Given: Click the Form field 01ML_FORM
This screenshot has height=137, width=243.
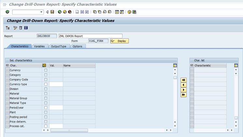Looking at the screenshot, I should click(x=98, y=41).
